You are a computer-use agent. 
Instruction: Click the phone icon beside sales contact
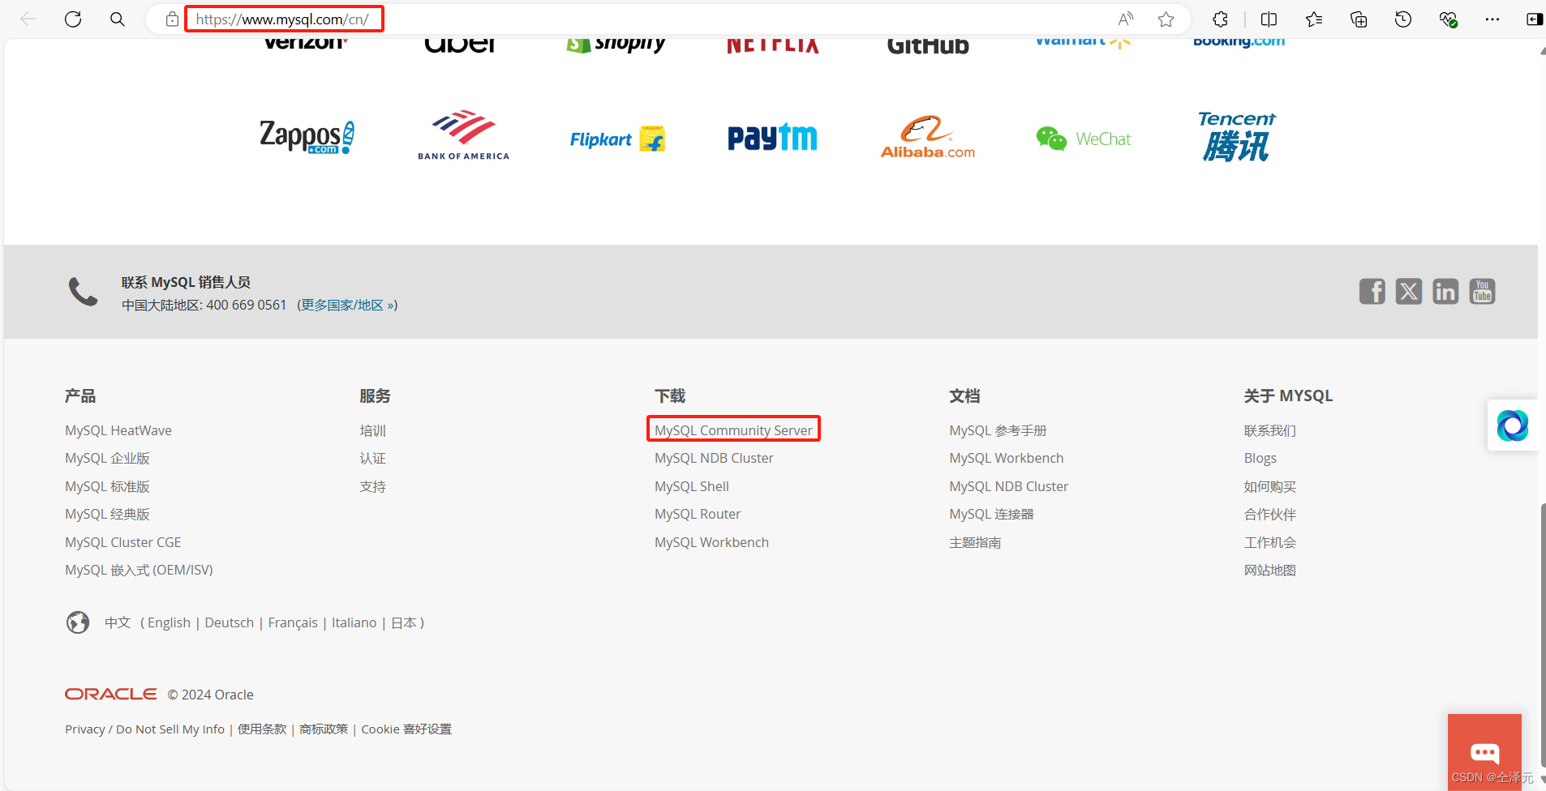click(83, 292)
